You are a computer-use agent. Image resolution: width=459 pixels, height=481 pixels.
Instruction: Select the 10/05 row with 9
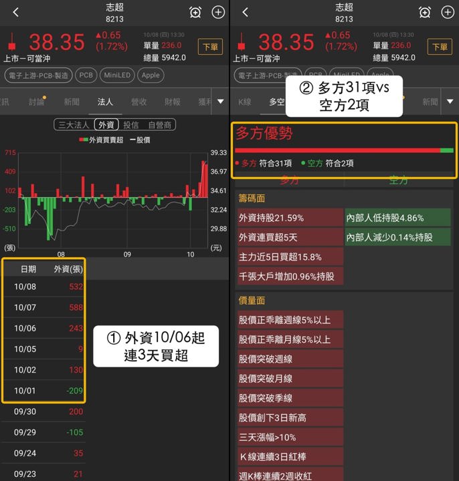tap(44, 349)
